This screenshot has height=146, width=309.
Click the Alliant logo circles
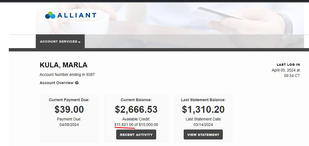pyautogui.click(x=50, y=15)
